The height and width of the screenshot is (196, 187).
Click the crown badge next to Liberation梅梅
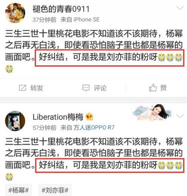pyautogui.click(x=89, y=117)
